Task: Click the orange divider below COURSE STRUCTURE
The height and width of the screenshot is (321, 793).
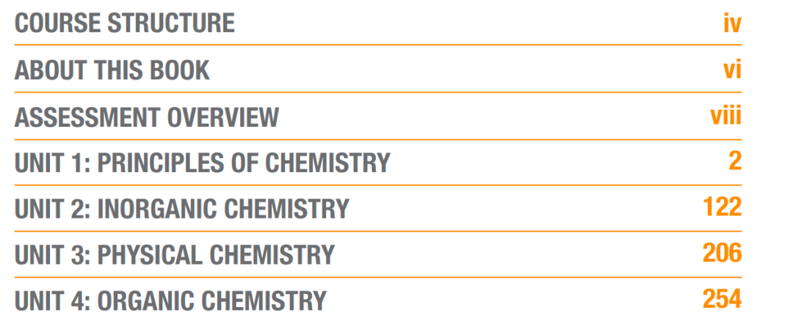Action: tap(378, 45)
